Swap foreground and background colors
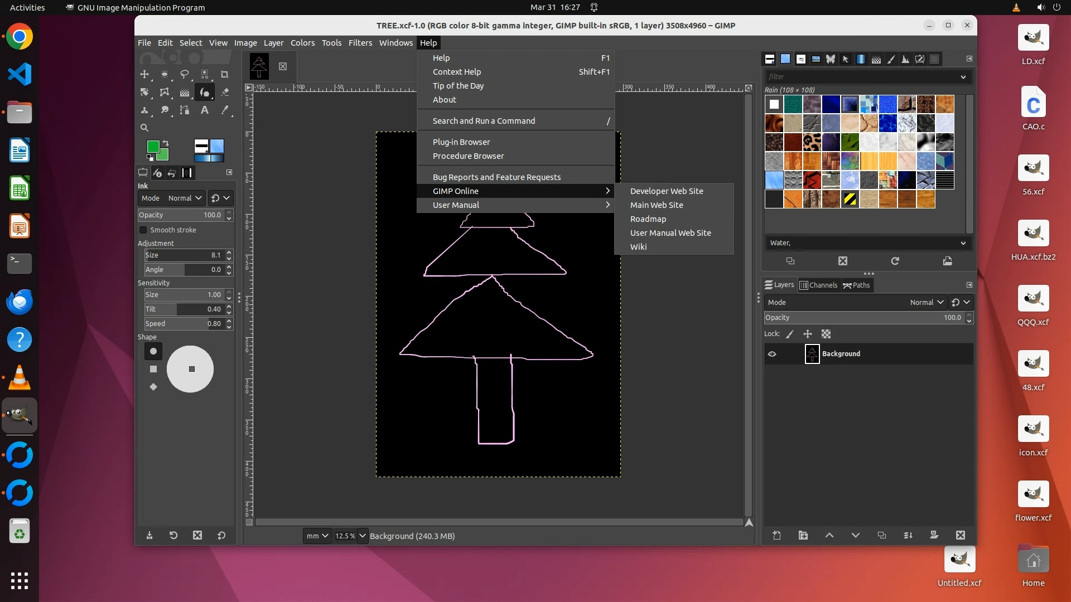1071x602 pixels. (x=166, y=143)
